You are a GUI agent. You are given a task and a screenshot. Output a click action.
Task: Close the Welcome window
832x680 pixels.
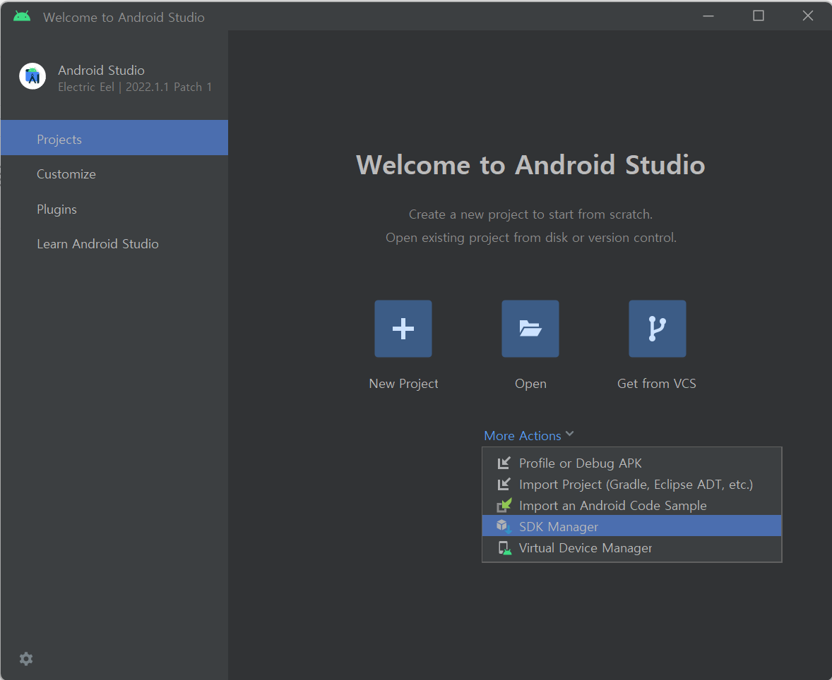point(807,16)
